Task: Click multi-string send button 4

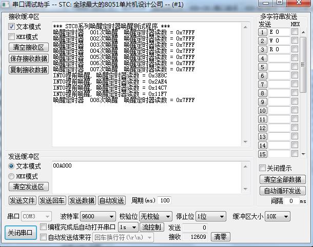Action: tap(262, 58)
